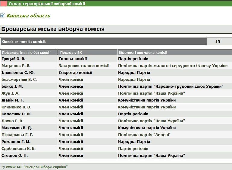
Task: Click Партія регіонів in the Грицай row
Action: coord(133,59)
